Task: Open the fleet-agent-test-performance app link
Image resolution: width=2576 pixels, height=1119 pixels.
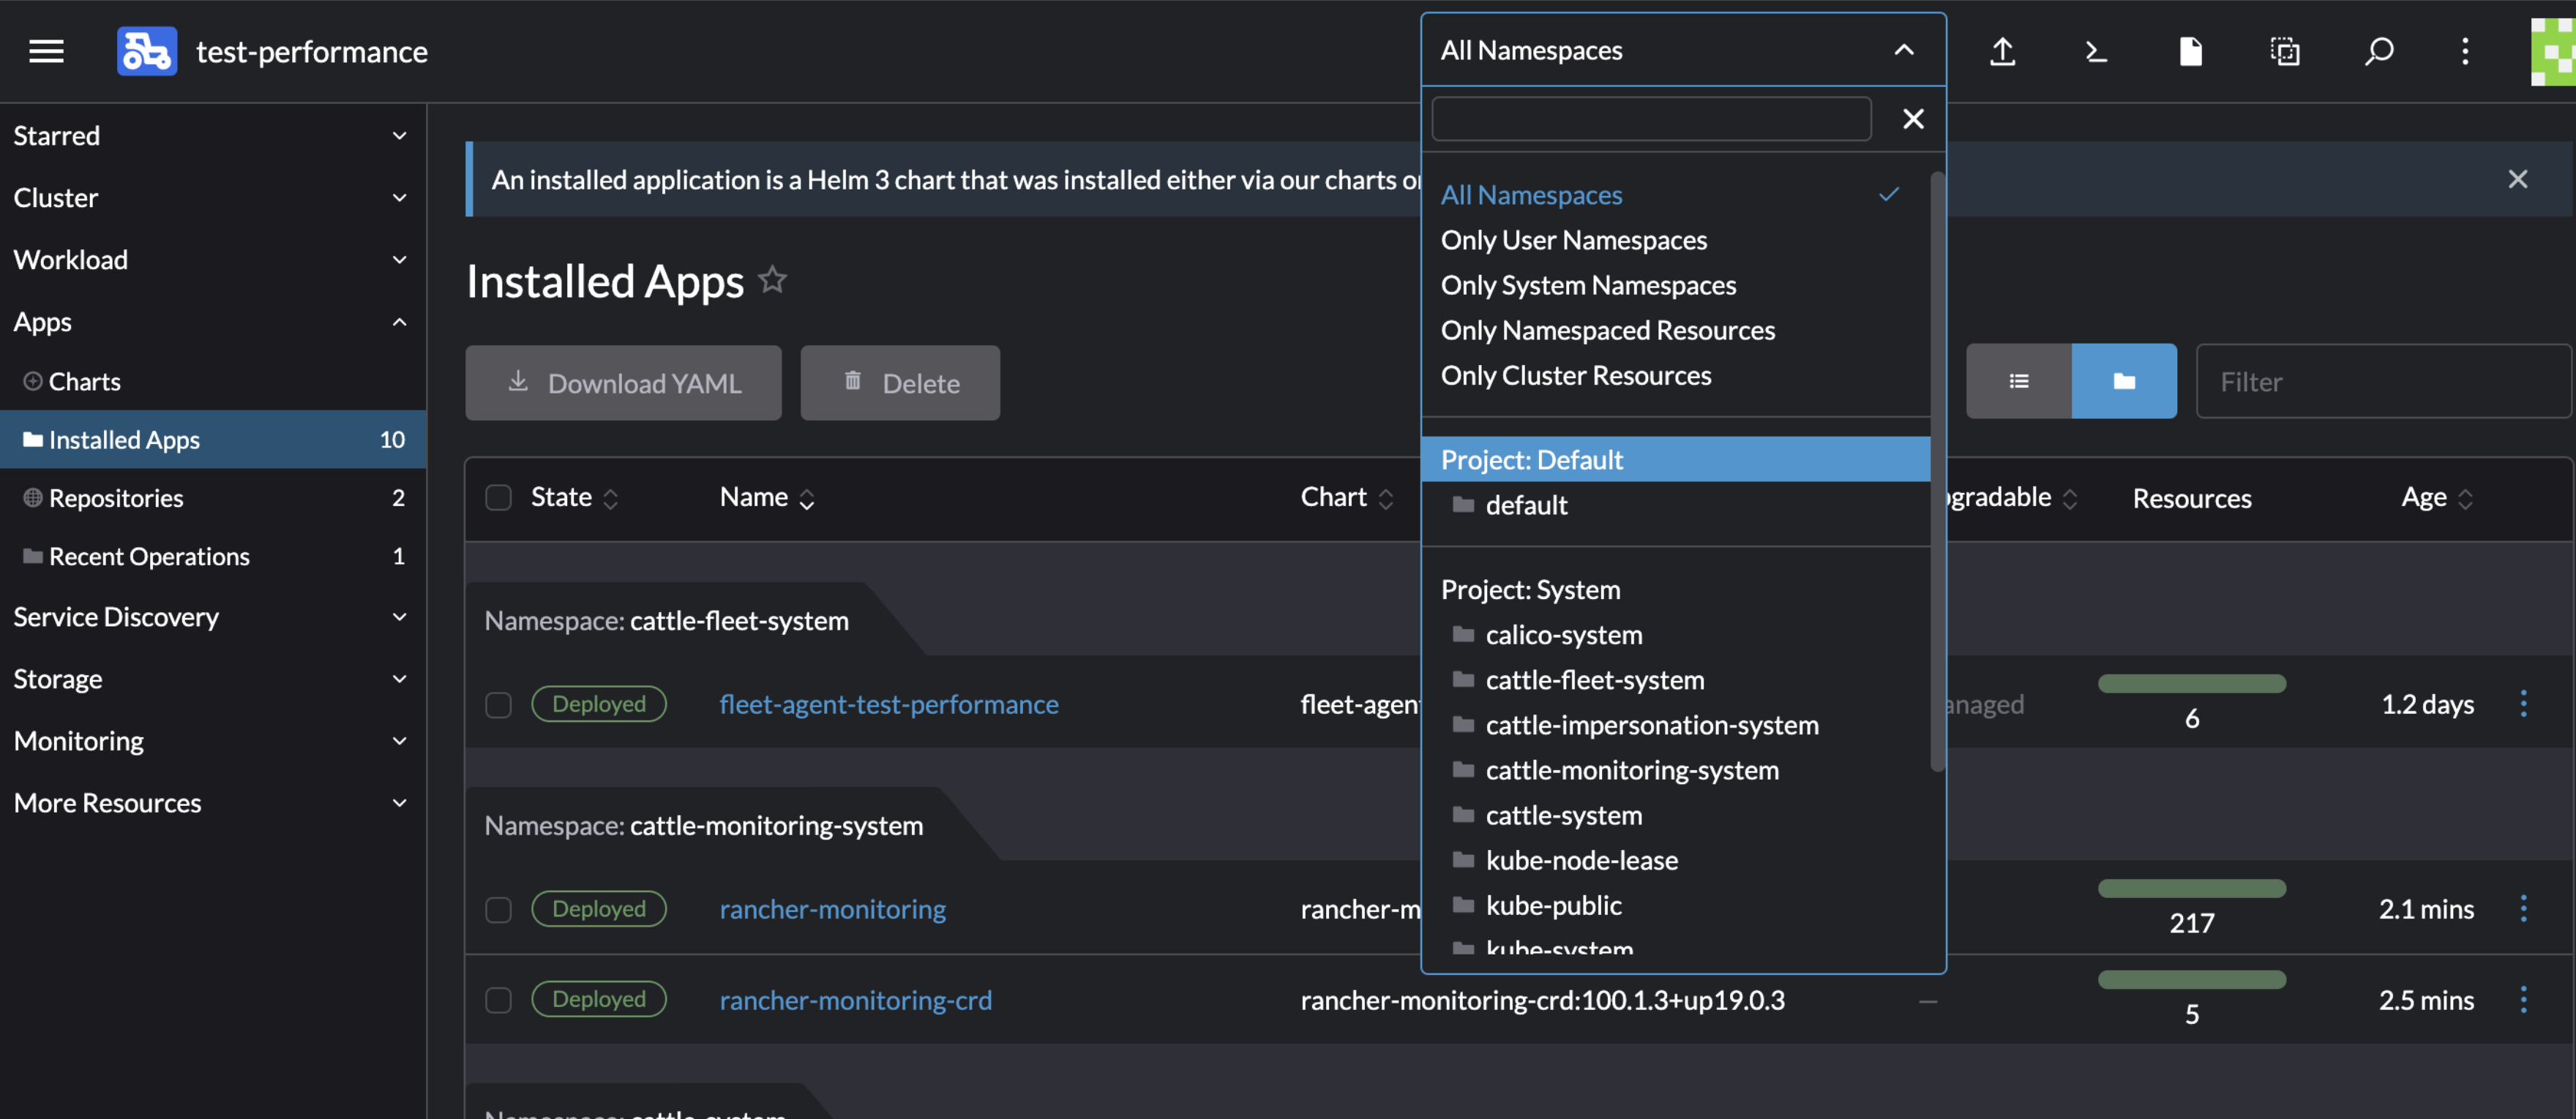Action: coord(888,704)
